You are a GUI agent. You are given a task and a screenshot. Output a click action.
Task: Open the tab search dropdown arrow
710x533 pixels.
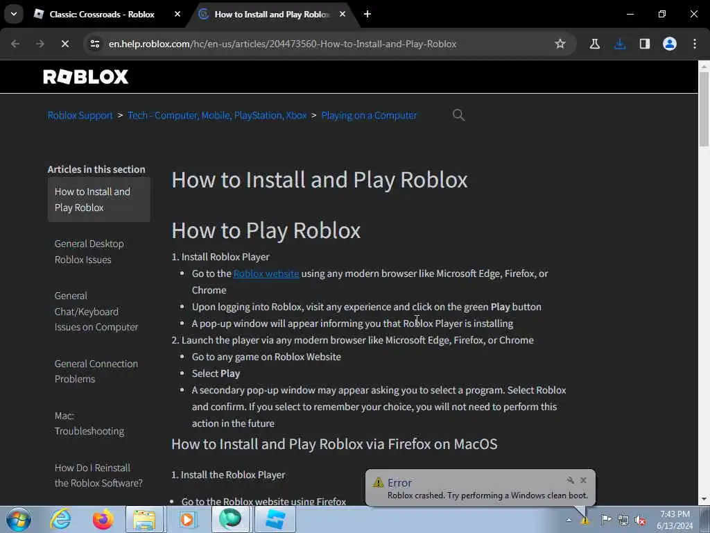(x=14, y=14)
